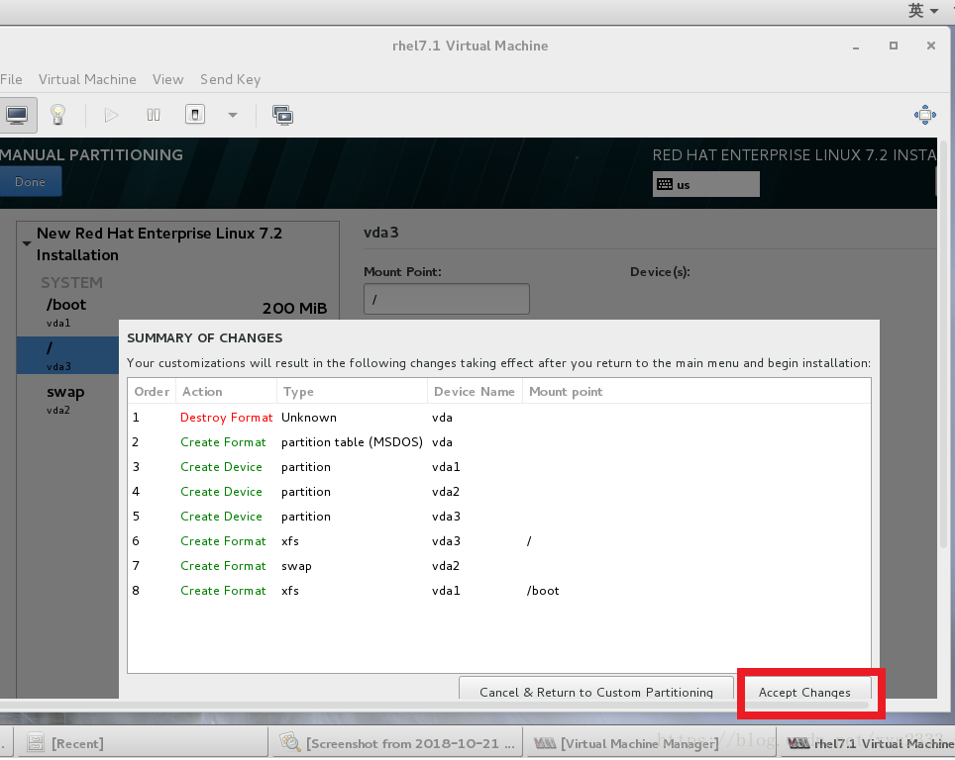Shut down the virtual machine
Viewport: 955px width, 760px height.
tap(195, 115)
